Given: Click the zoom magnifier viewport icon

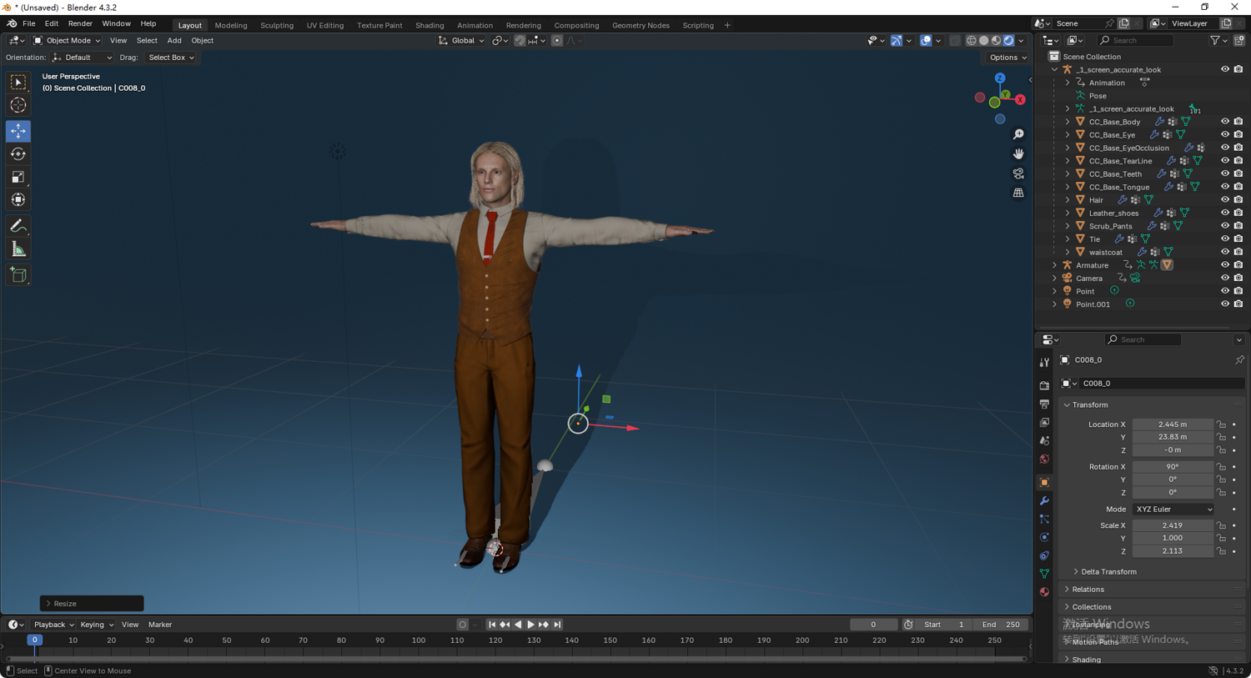Looking at the screenshot, I should click(x=1018, y=134).
